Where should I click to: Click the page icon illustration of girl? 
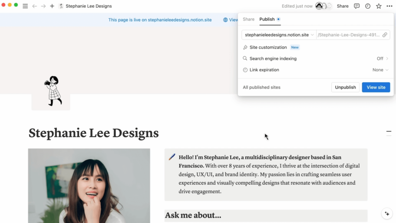pyautogui.click(x=53, y=91)
